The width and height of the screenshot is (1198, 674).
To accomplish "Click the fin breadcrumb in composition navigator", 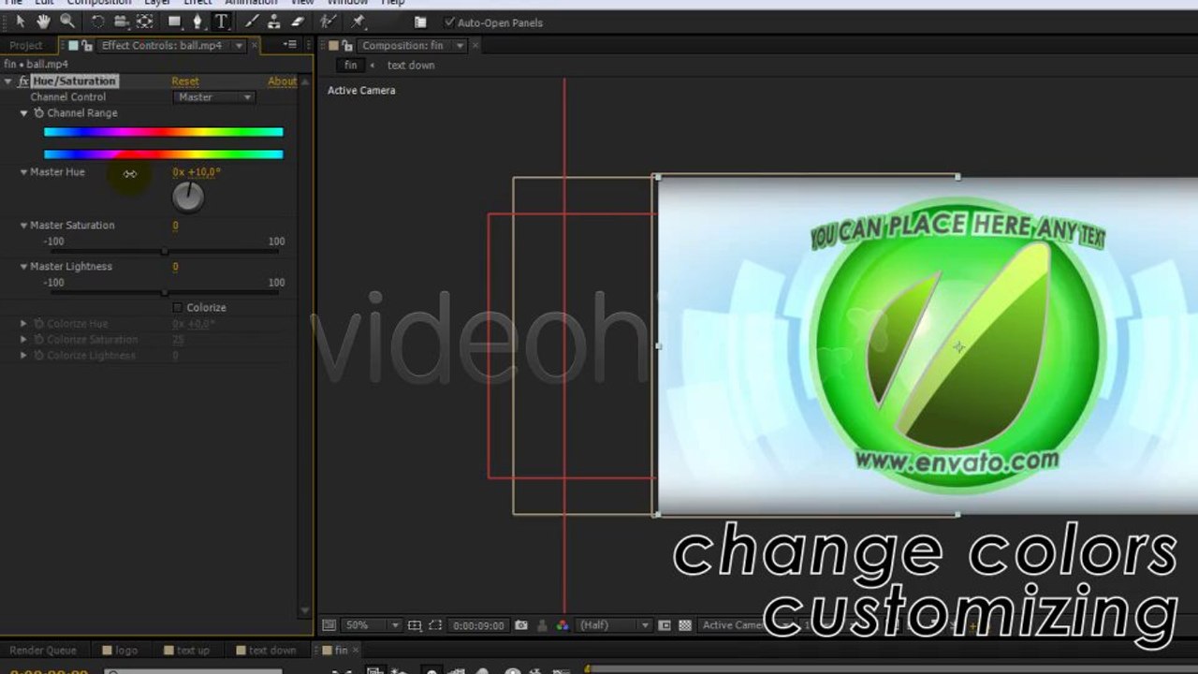I will [350, 66].
